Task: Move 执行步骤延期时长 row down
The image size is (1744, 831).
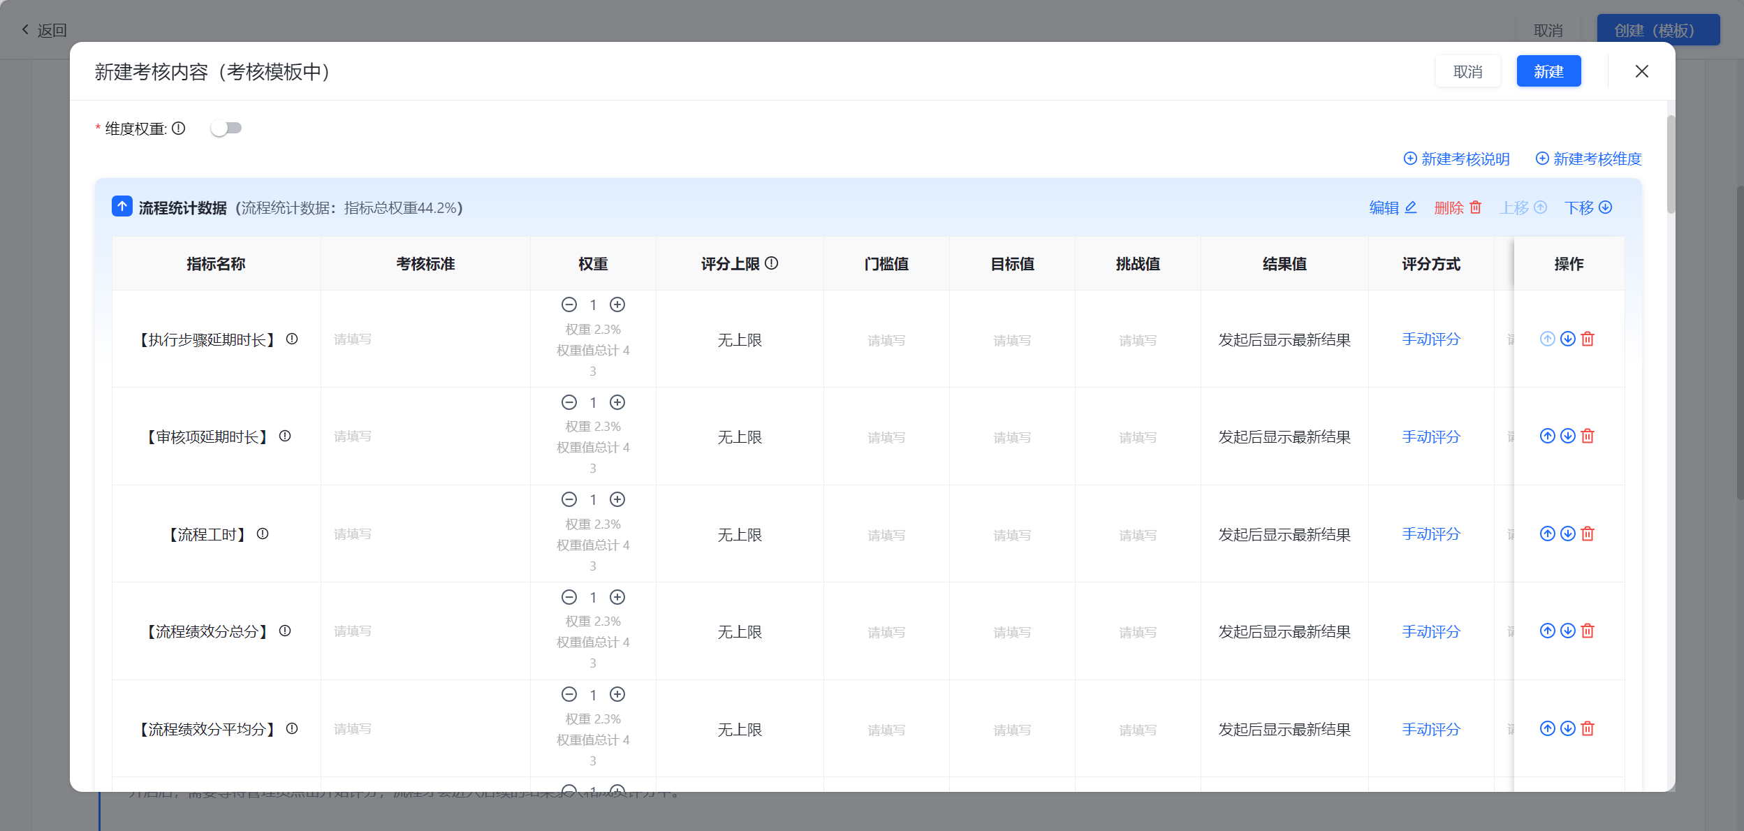Action: (1568, 339)
